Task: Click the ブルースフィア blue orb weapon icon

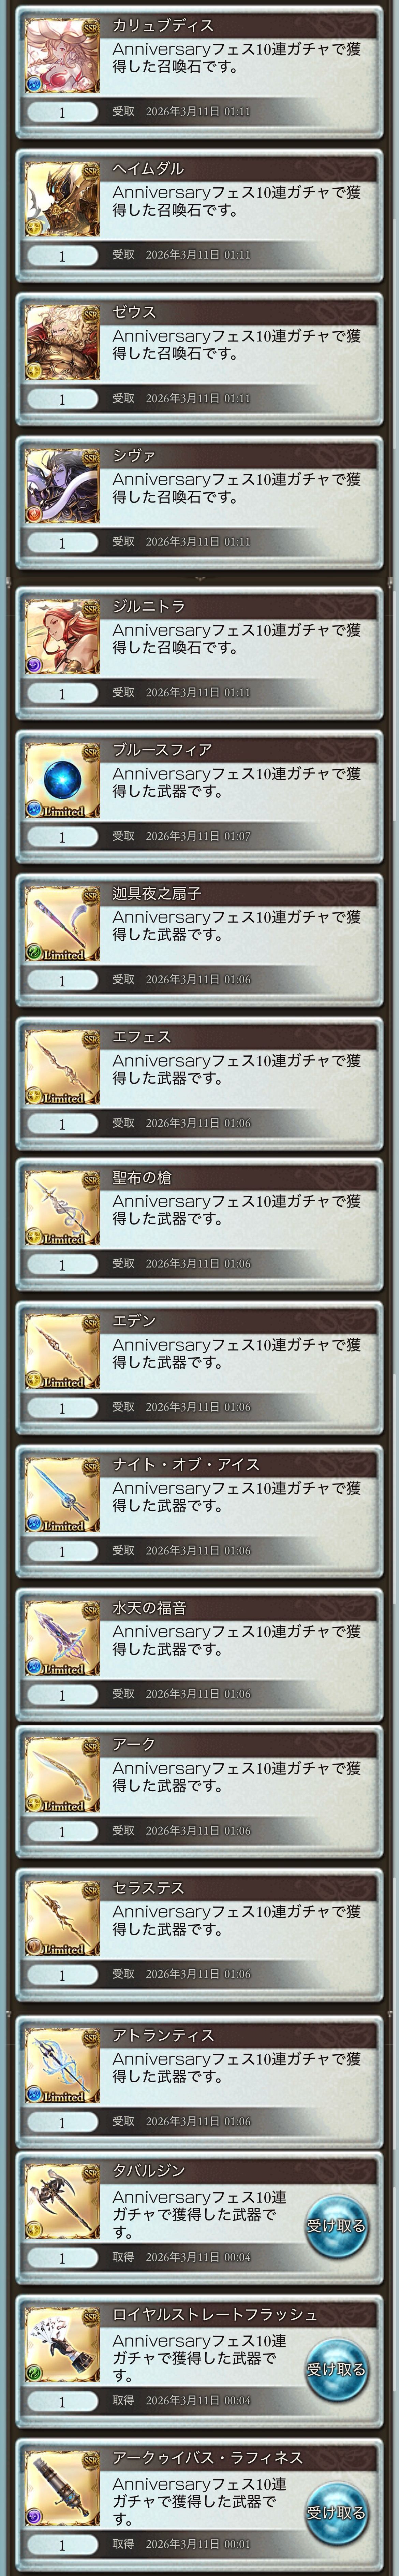Action: point(62,781)
